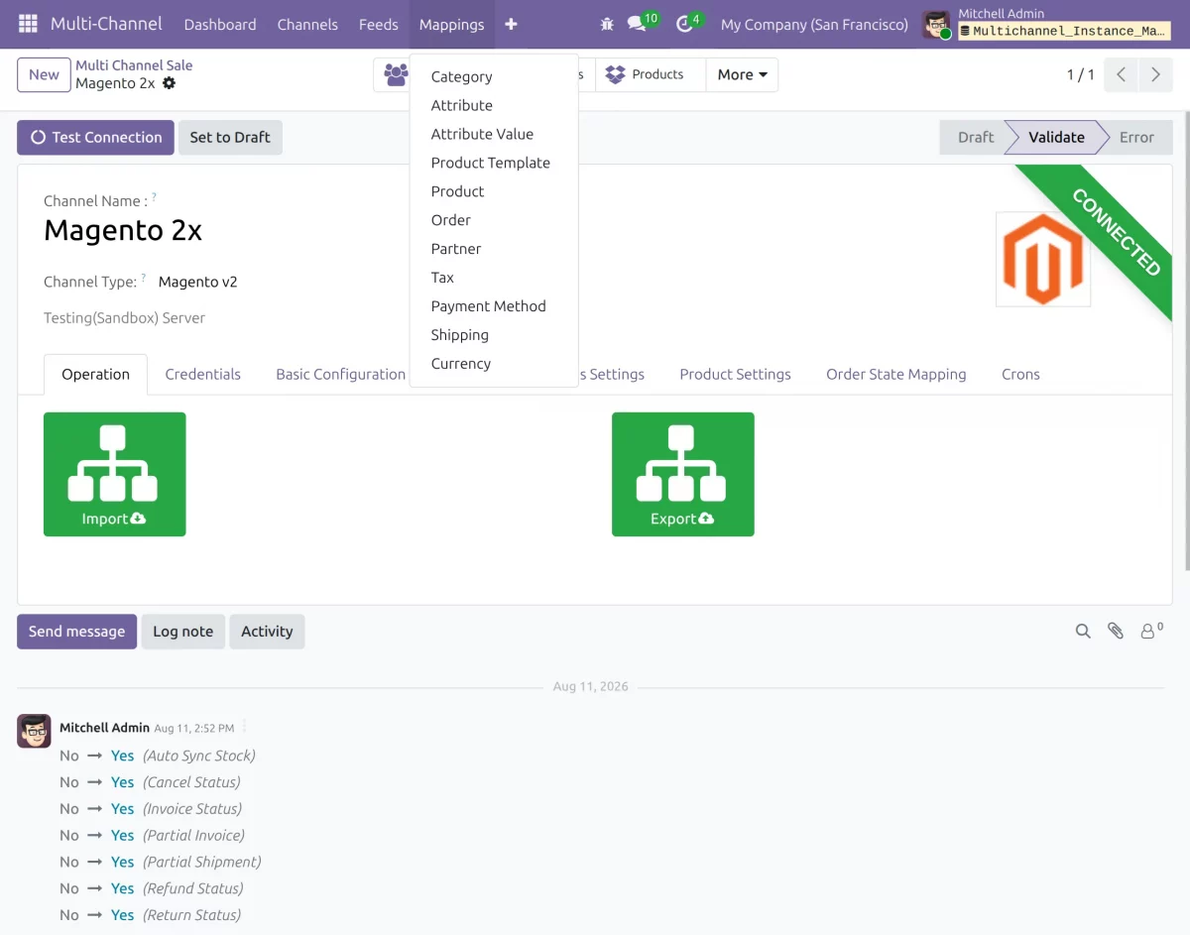Expand the More stat buttons dropdown

[742, 74]
